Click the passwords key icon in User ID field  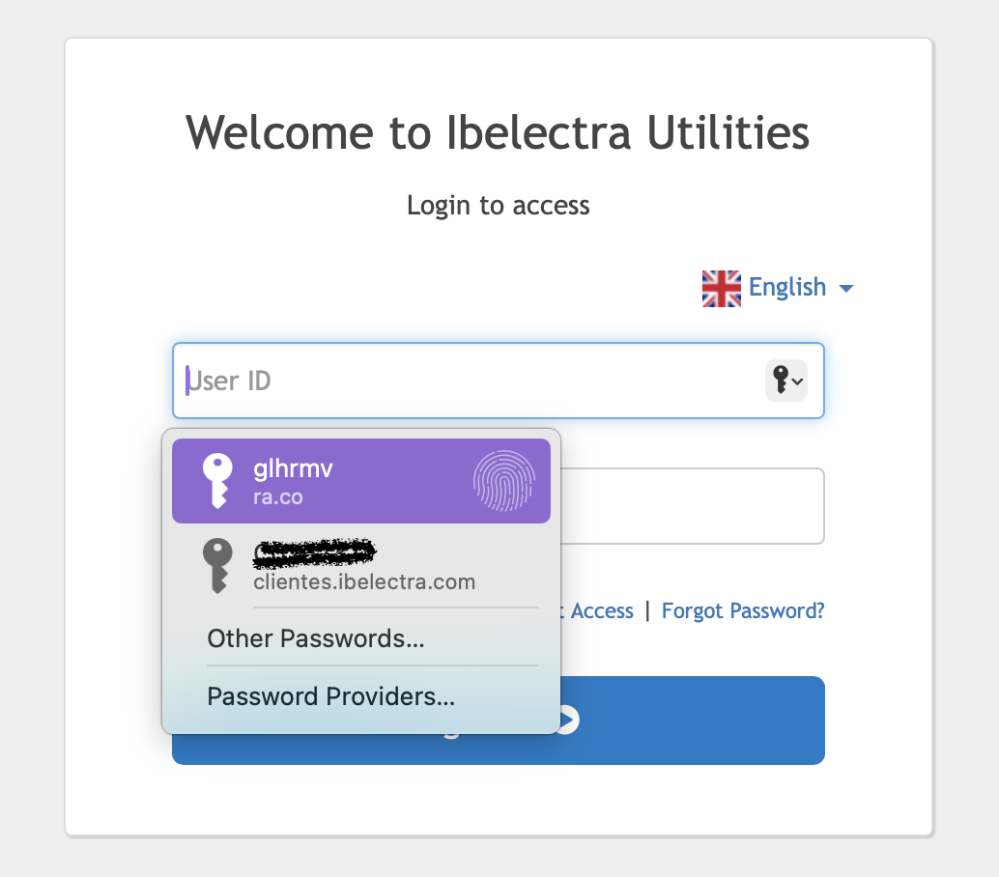[780, 381]
